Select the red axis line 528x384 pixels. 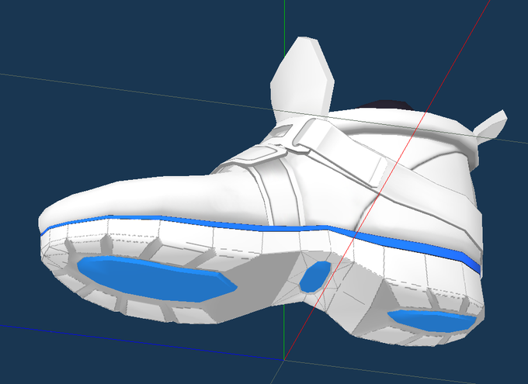click(387, 178)
